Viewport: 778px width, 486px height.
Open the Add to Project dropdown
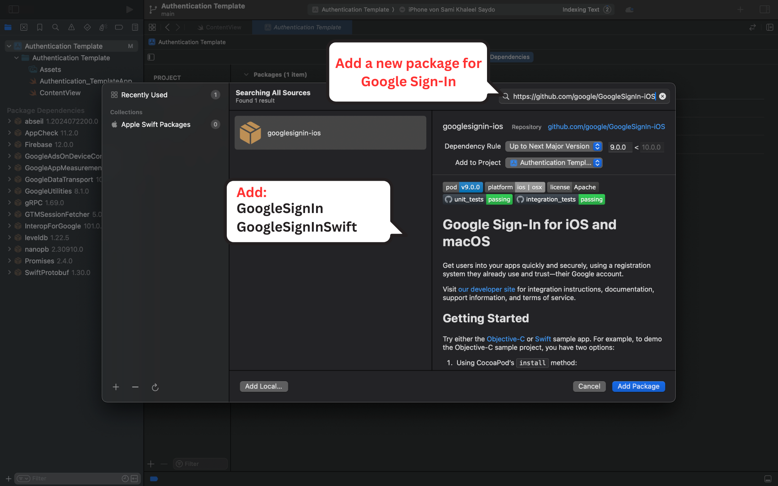pyautogui.click(x=553, y=163)
